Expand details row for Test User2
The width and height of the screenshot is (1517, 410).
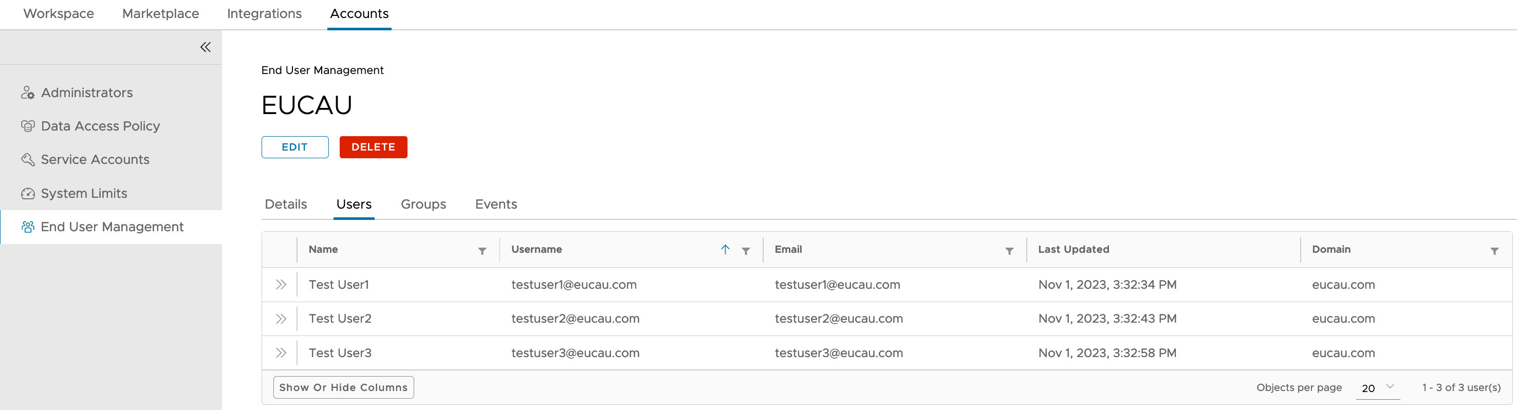281,319
